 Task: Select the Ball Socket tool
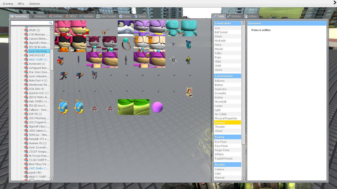pos(227,32)
